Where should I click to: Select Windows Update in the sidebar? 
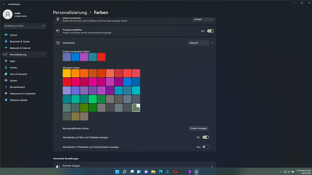(x=19, y=100)
